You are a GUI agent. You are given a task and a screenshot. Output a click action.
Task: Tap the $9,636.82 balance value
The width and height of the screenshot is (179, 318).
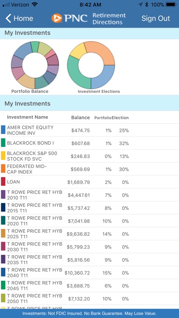tap(78, 234)
